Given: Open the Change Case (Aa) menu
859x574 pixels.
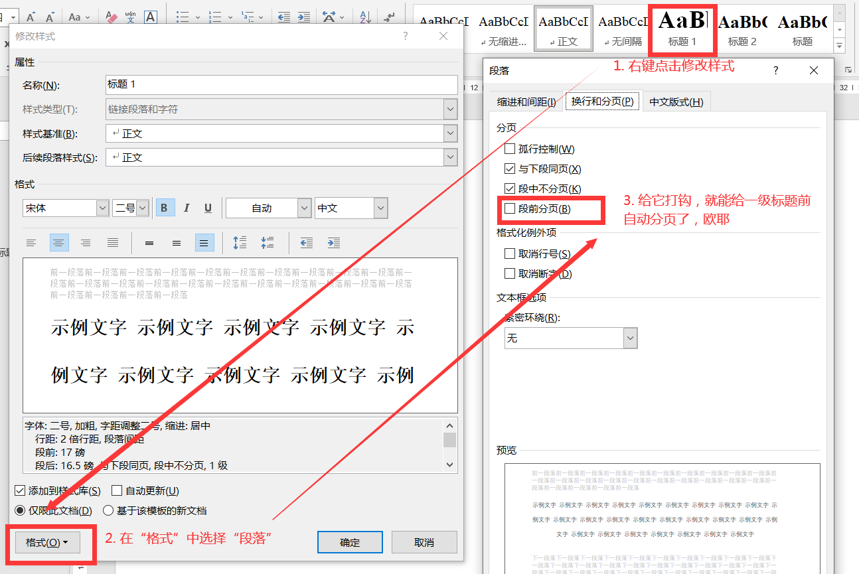Looking at the screenshot, I should [x=79, y=16].
